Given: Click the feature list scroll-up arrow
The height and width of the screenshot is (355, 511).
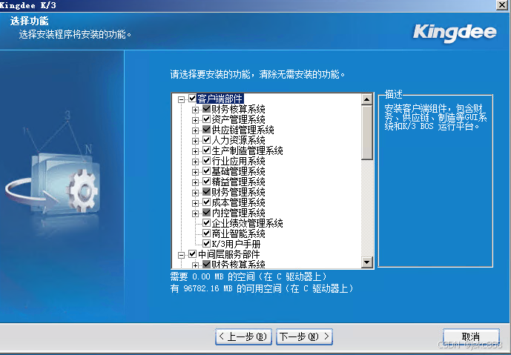Looking at the screenshot, I should (x=367, y=99).
